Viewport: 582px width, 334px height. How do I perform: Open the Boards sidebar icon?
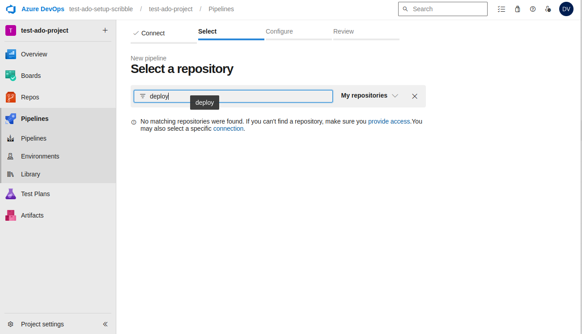[11, 76]
